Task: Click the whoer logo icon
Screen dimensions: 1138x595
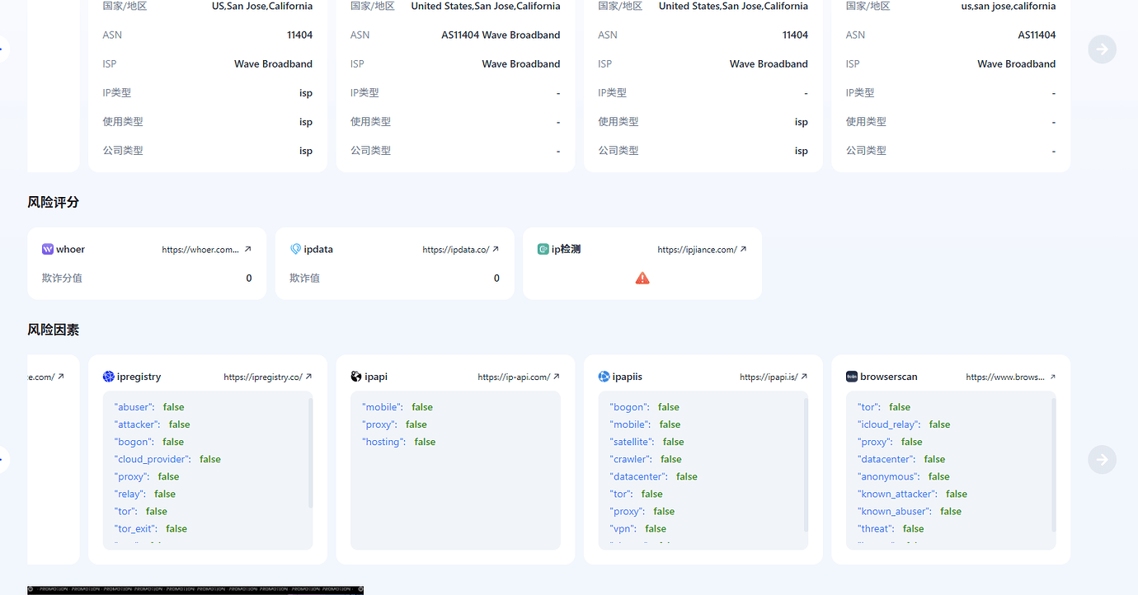Action: tap(48, 249)
